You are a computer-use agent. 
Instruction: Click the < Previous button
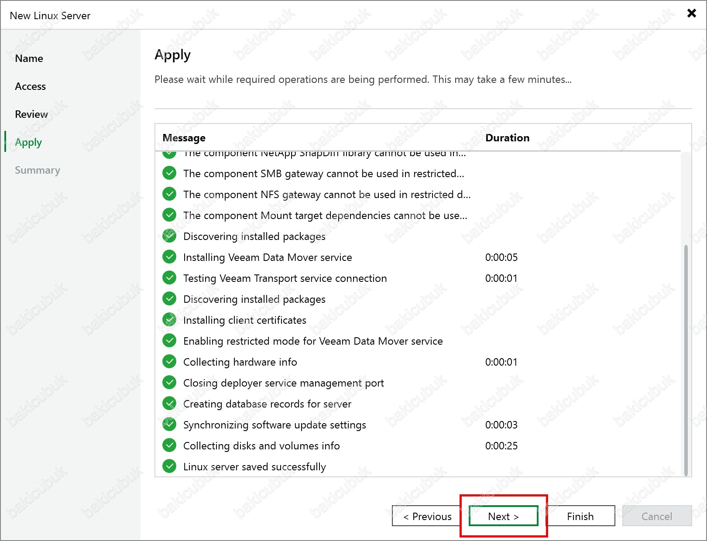[x=427, y=516]
